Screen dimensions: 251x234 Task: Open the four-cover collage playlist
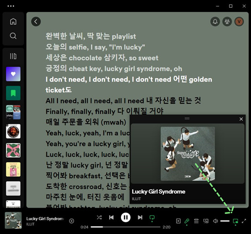pyautogui.click(x=13, y=112)
